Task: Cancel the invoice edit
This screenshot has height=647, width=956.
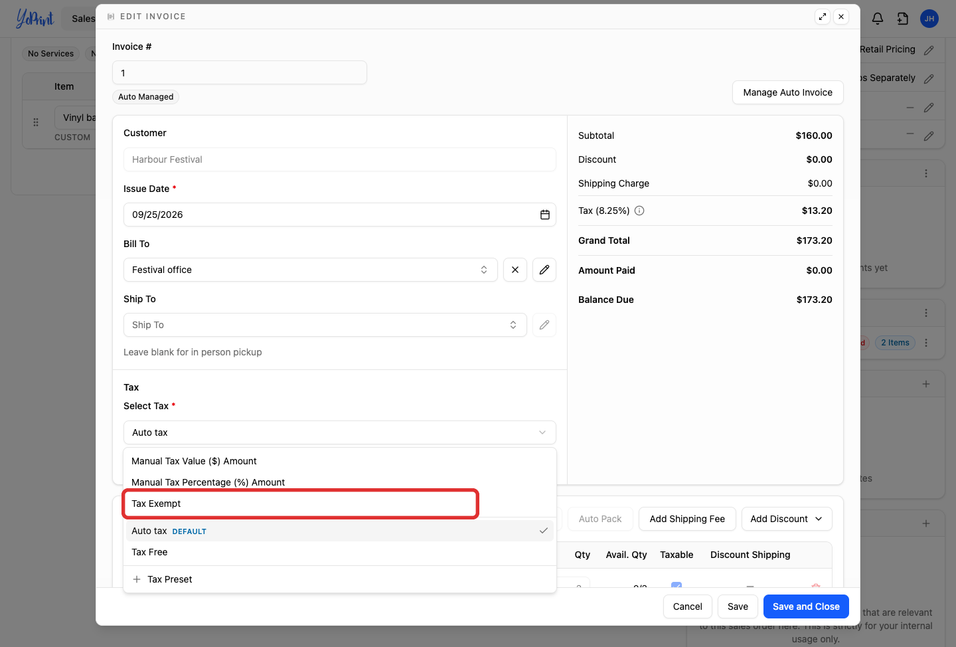Action: click(688, 606)
